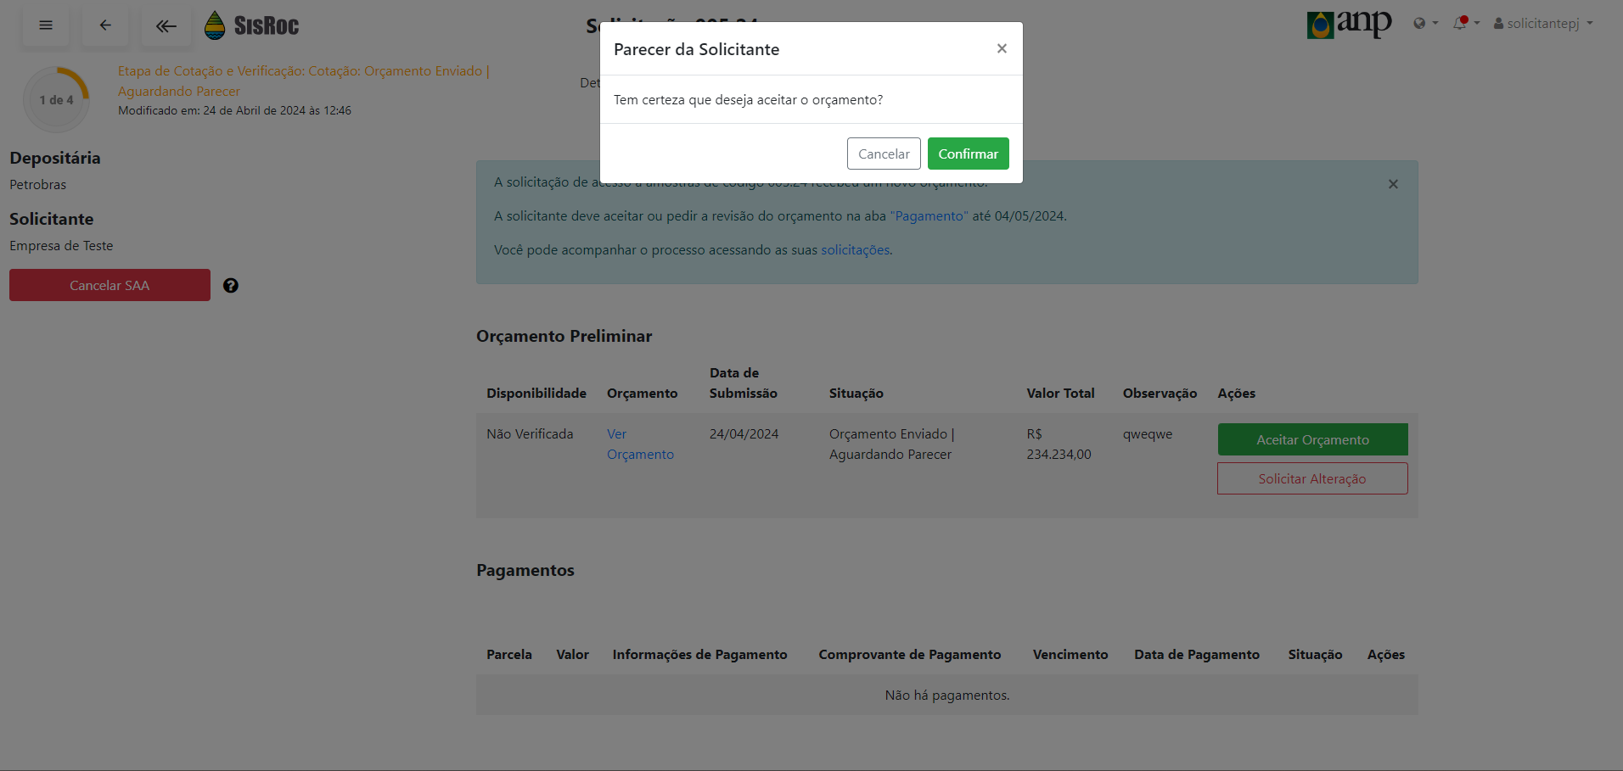Screen dimensions: 1623x771
Task: Click the Não há pagamentos row
Action: (x=947, y=695)
